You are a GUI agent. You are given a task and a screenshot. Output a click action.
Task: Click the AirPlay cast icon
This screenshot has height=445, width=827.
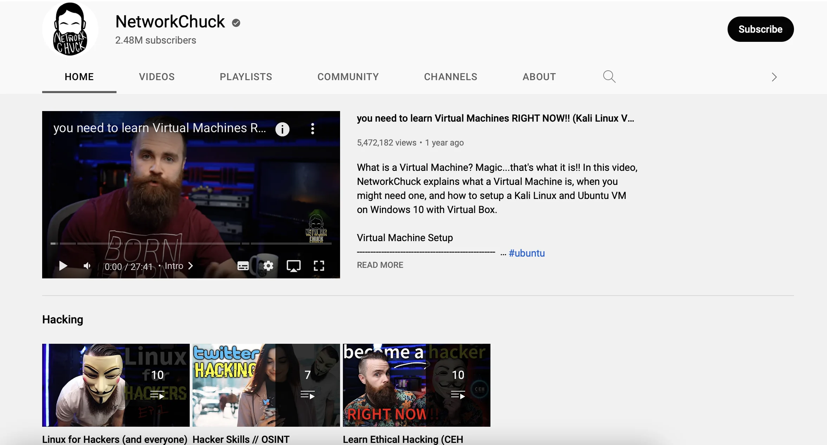point(293,266)
